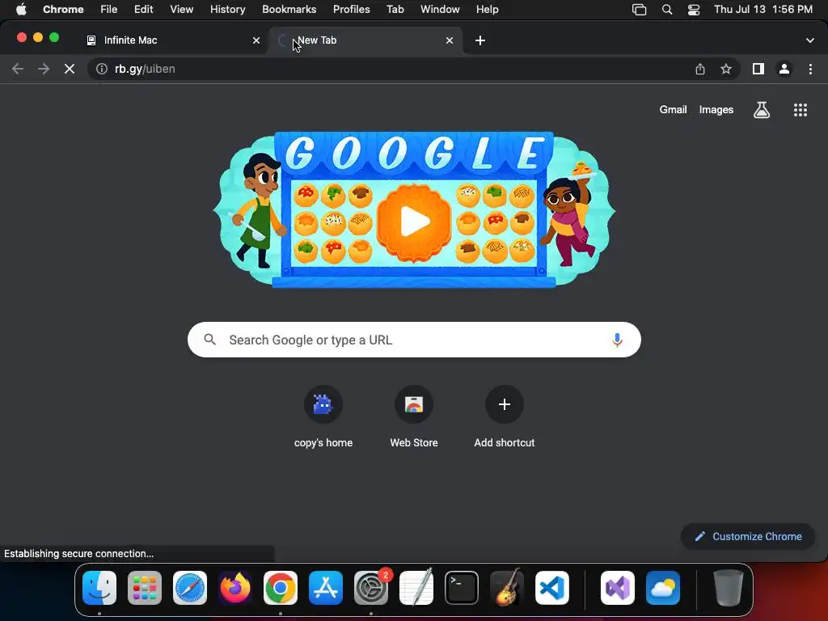Screen dimensions: 828x621
Task: Open weather cloud app in dock
Action: 663,588
